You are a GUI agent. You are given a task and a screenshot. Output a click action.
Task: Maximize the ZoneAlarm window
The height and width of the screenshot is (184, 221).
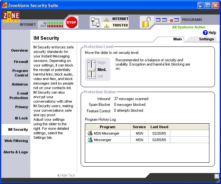pos(208,5)
